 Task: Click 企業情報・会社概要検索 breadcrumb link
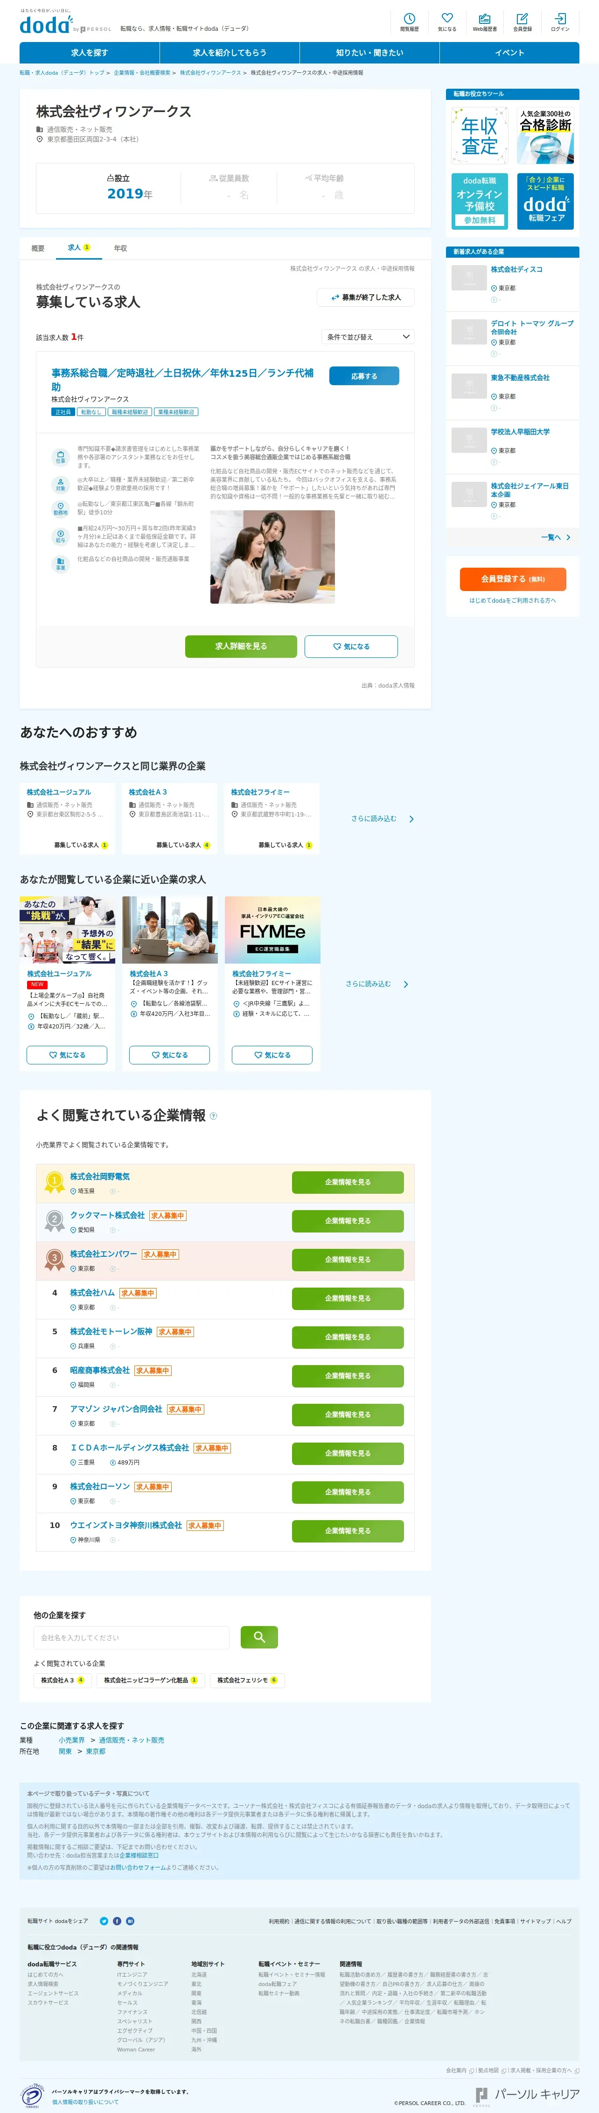[142, 72]
